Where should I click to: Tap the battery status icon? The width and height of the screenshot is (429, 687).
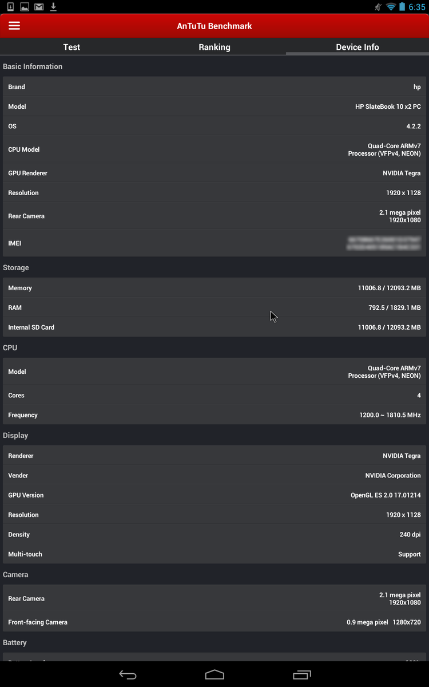[x=402, y=7]
